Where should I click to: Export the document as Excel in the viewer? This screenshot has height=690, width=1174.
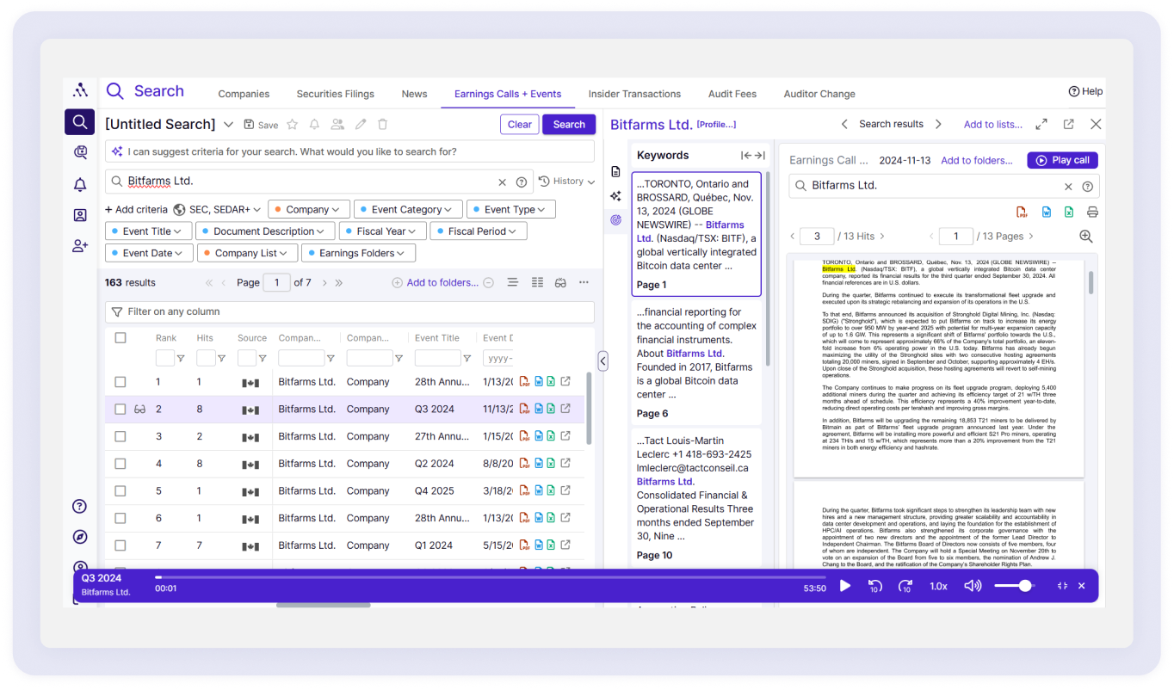(x=1069, y=213)
